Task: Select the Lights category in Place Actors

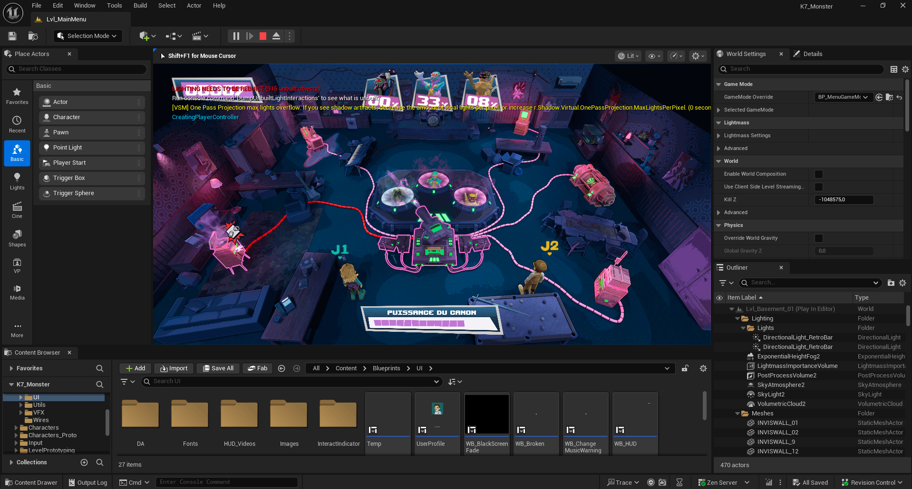Action: [x=17, y=181]
